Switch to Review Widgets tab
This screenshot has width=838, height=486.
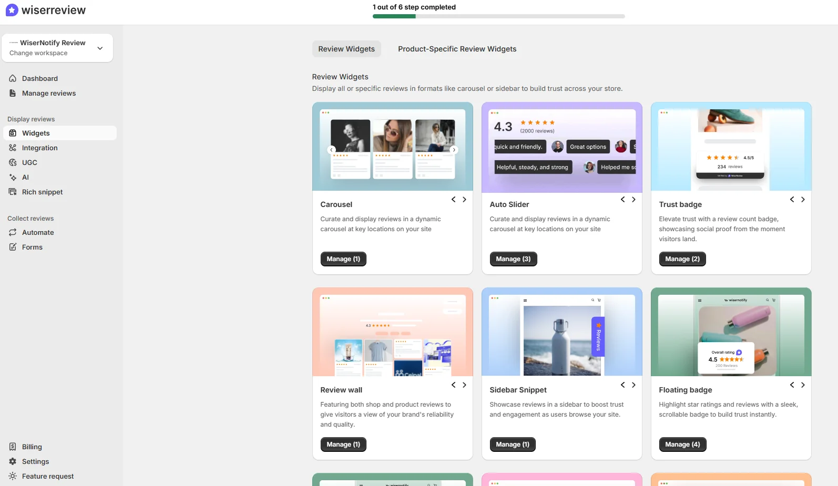(x=346, y=49)
